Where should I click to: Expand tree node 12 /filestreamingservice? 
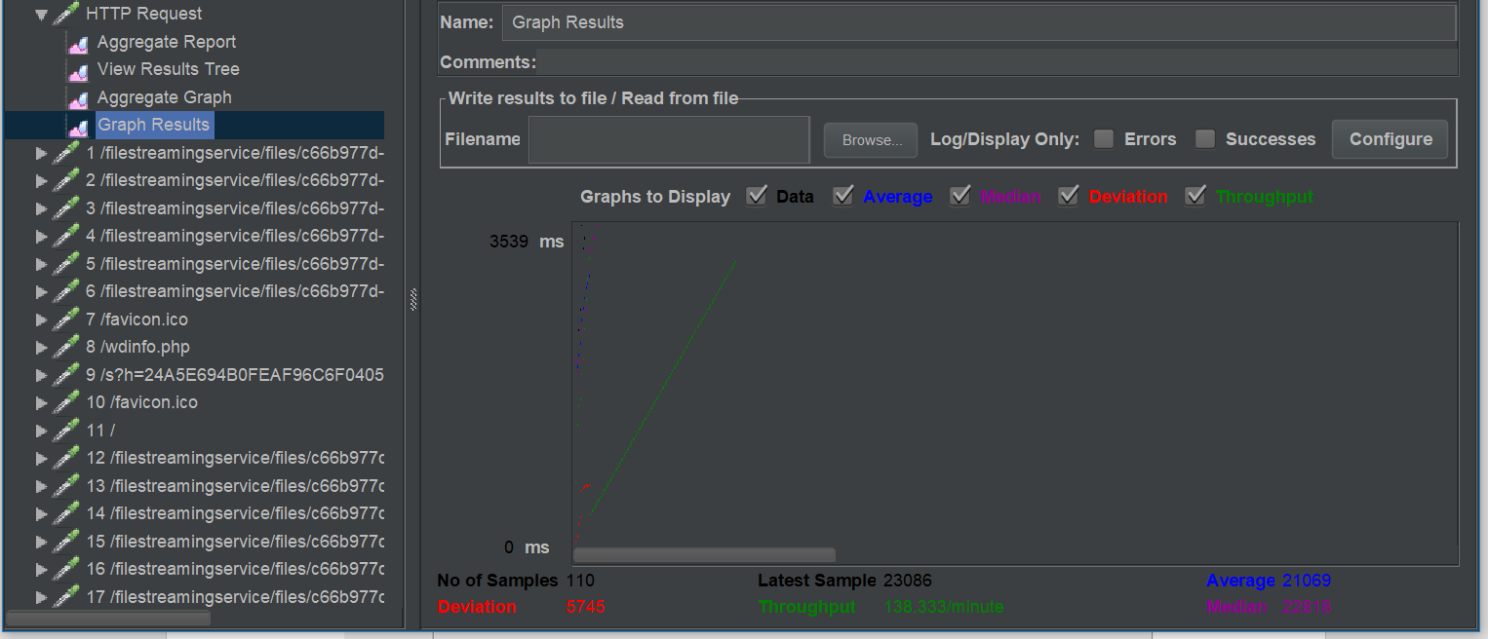[41, 458]
